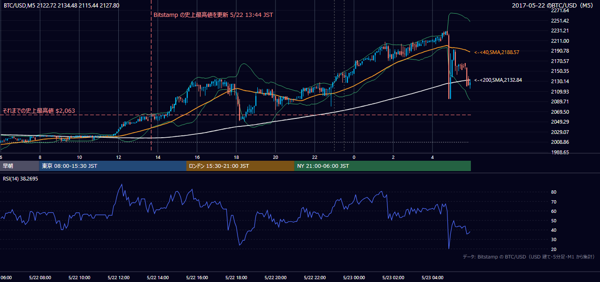This screenshot has height=282, width=600.
Task: Click the '5/22 08:00' time axis label
Action: point(39,278)
